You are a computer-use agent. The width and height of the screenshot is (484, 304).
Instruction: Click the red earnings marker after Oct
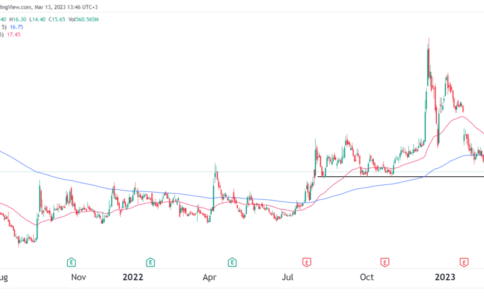[x=385, y=262]
